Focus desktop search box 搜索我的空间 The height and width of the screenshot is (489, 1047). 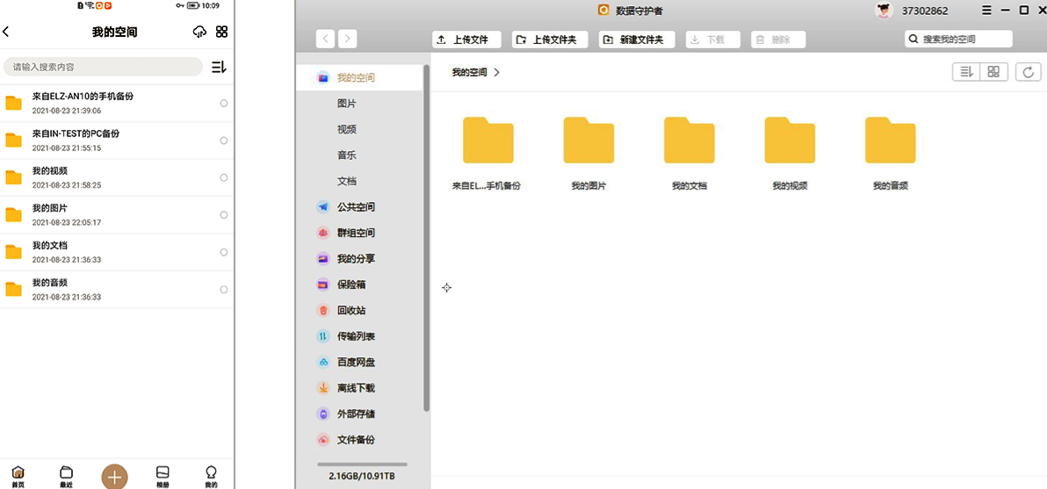(x=959, y=40)
